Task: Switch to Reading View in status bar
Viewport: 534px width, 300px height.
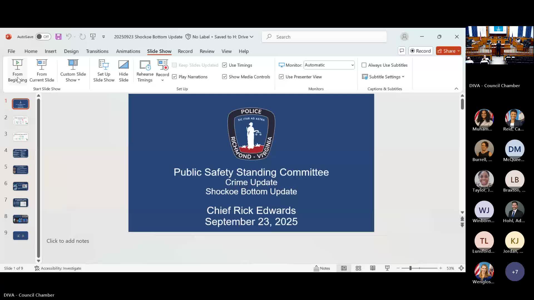Action: coord(373,268)
